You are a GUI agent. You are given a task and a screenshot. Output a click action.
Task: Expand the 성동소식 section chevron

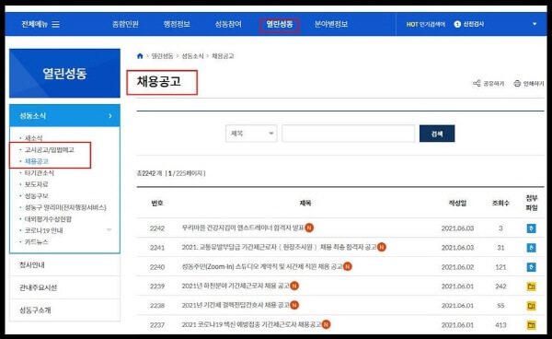click(x=110, y=115)
